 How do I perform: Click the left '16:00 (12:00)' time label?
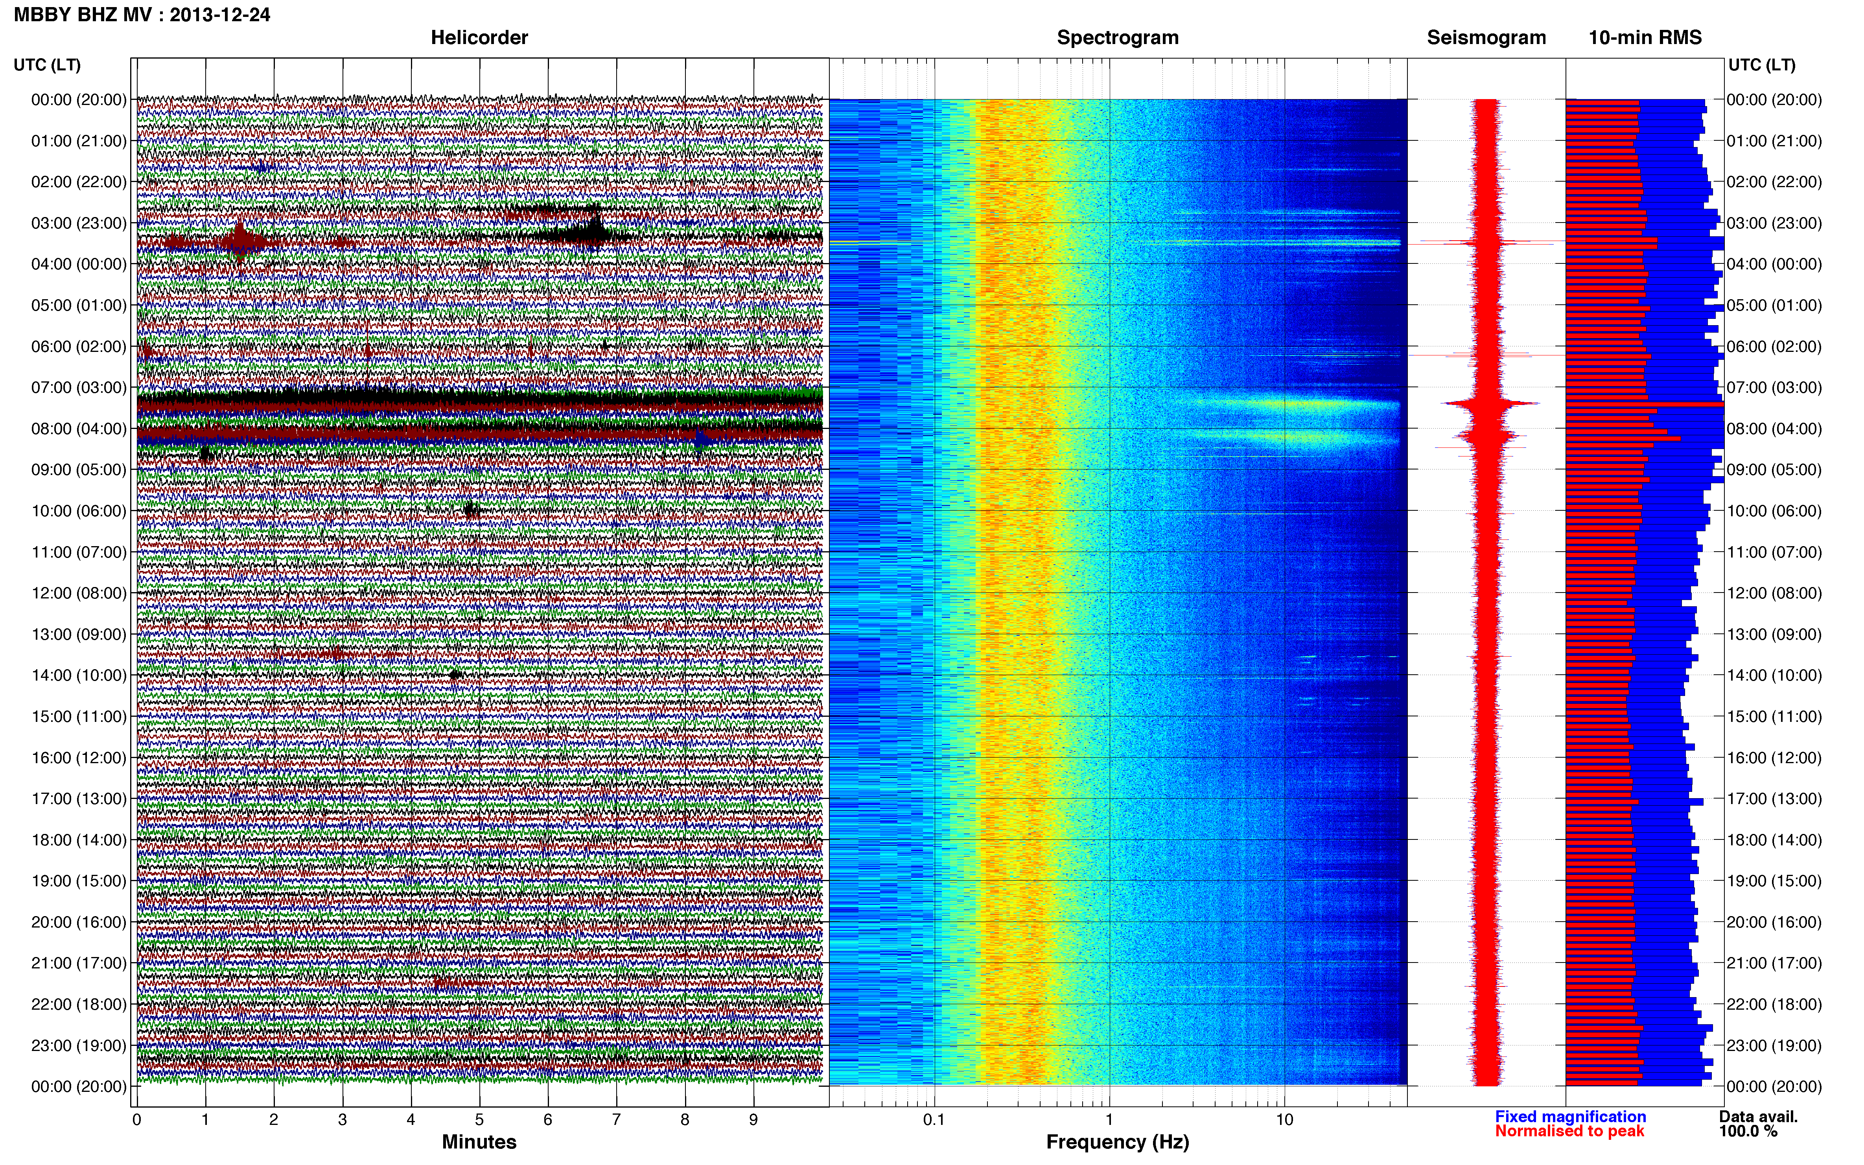[x=79, y=757]
